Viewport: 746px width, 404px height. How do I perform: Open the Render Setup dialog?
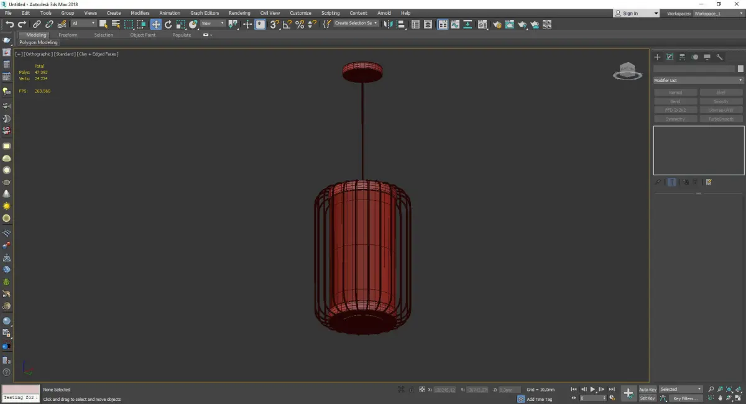pos(497,24)
